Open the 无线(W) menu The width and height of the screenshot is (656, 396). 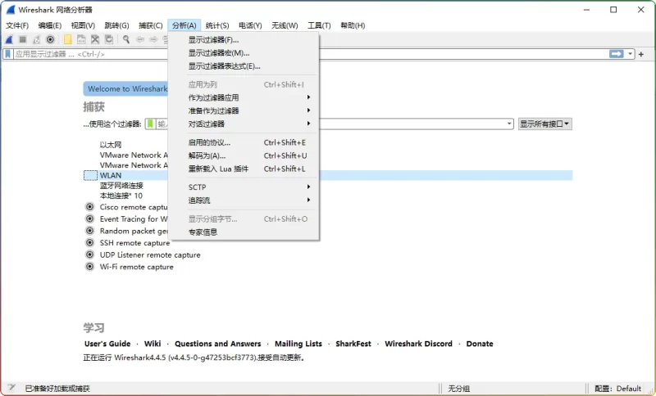tap(285, 25)
